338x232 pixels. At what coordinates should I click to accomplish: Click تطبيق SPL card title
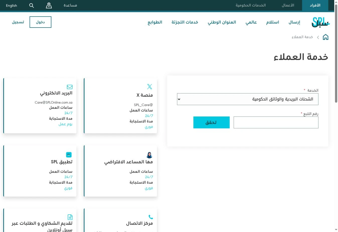[62, 162]
